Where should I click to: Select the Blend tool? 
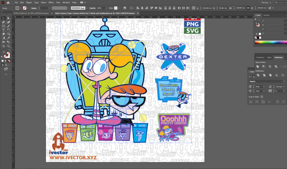[x=8, y=42]
